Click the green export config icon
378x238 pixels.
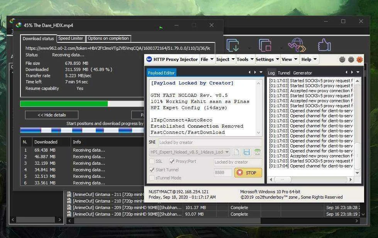click(x=257, y=152)
